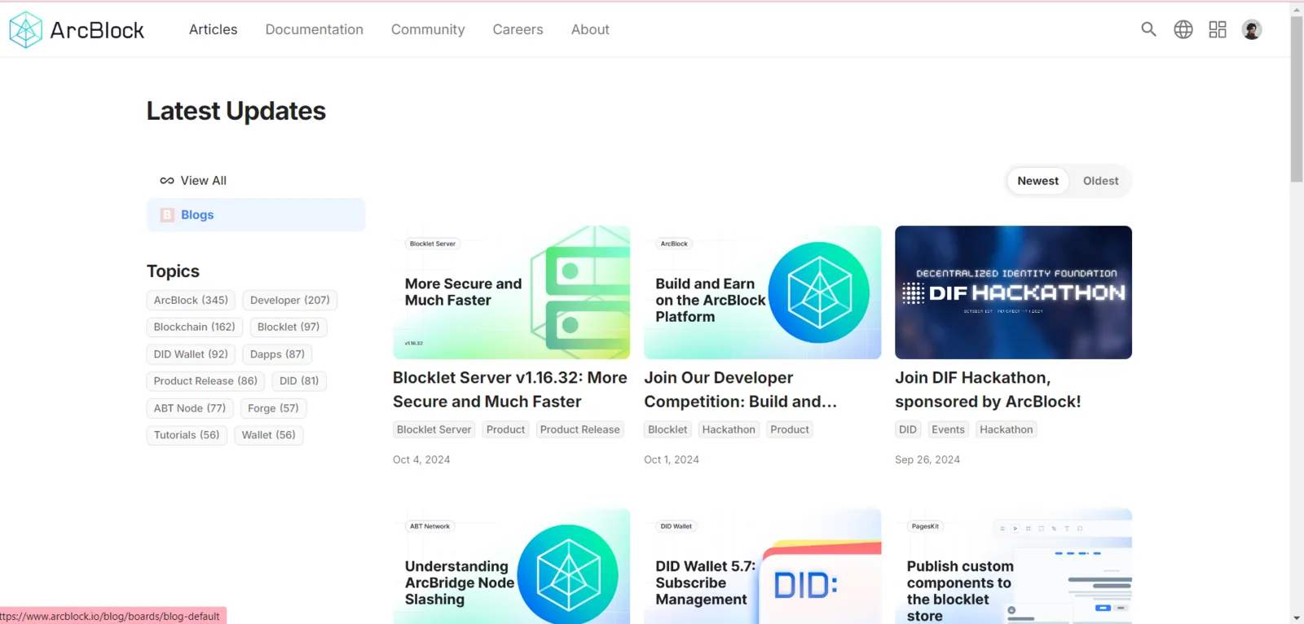Filter by topic ArcBlock (345)
Screen dimensions: 1304x624
point(191,301)
